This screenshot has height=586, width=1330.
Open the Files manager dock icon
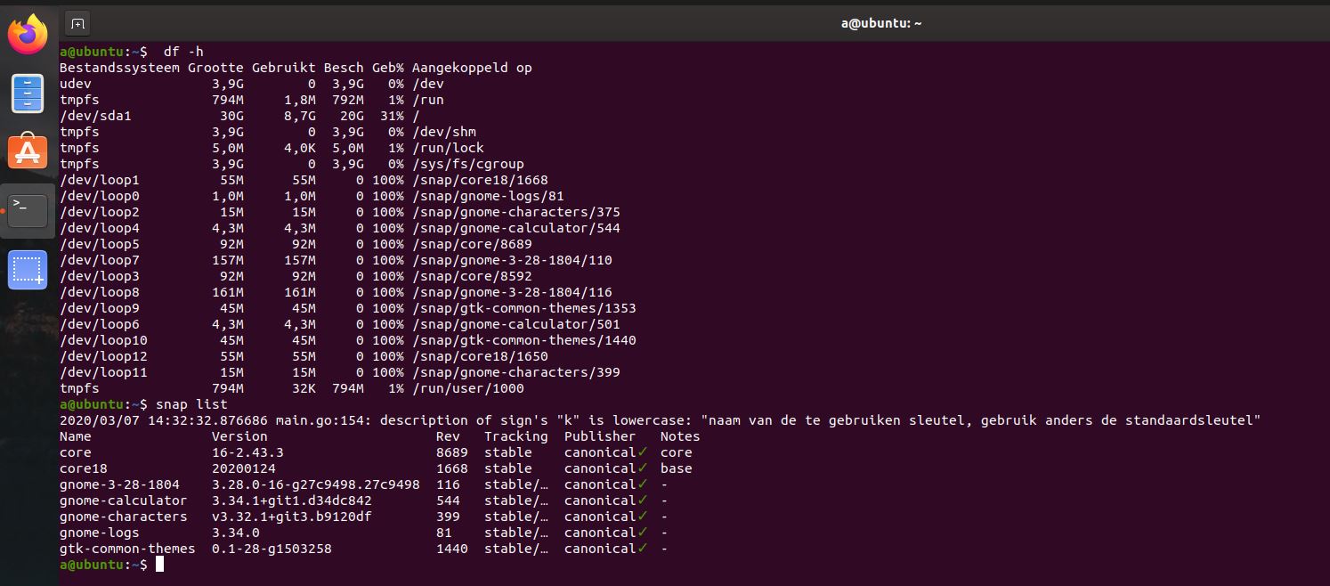tap(28, 94)
